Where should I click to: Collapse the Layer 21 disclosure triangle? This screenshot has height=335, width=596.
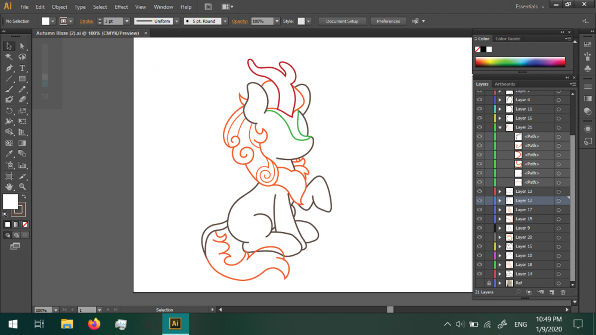(500, 127)
